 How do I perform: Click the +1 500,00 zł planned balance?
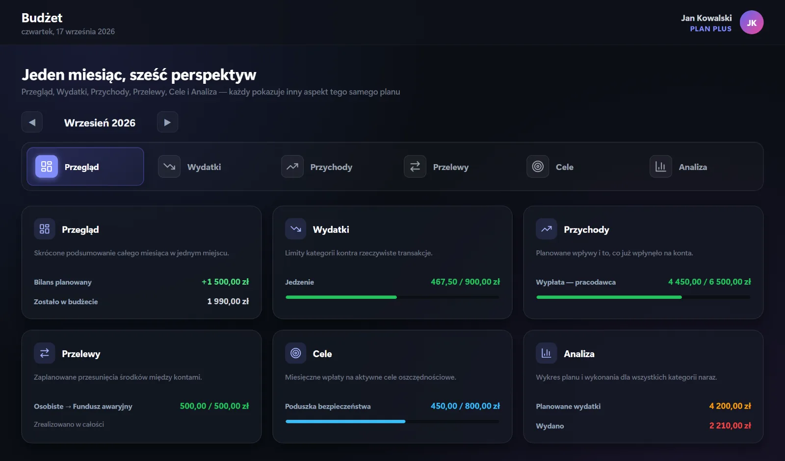tap(225, 282)
